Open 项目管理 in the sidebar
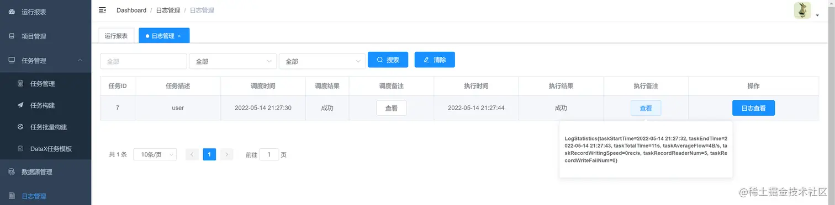Viewport: 835px width, 205px height. pyautogui.click(x=45, y=36)
